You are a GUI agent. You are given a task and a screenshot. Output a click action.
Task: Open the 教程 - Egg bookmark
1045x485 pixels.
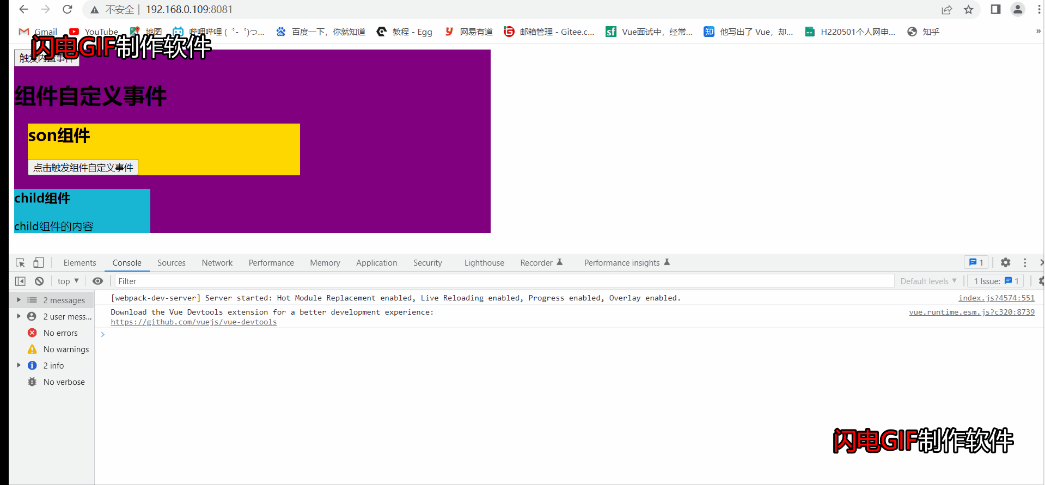coord(405,32)
